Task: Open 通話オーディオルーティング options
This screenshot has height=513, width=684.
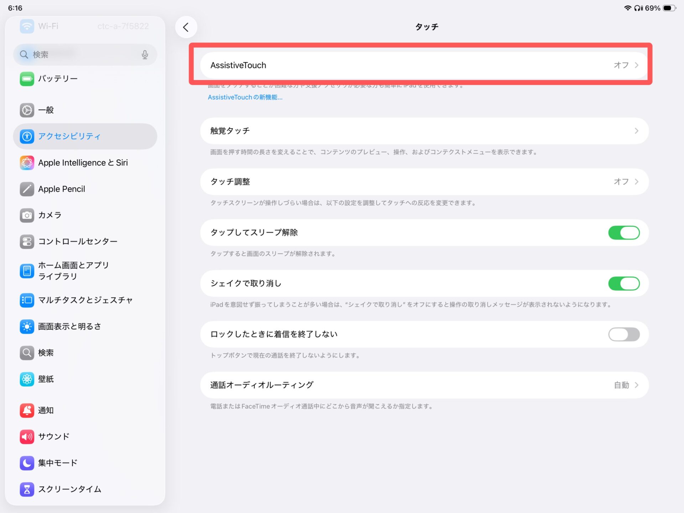Action: pos(424,385)
